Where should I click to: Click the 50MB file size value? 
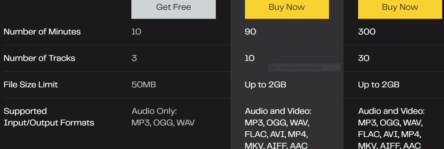point(144,84)
